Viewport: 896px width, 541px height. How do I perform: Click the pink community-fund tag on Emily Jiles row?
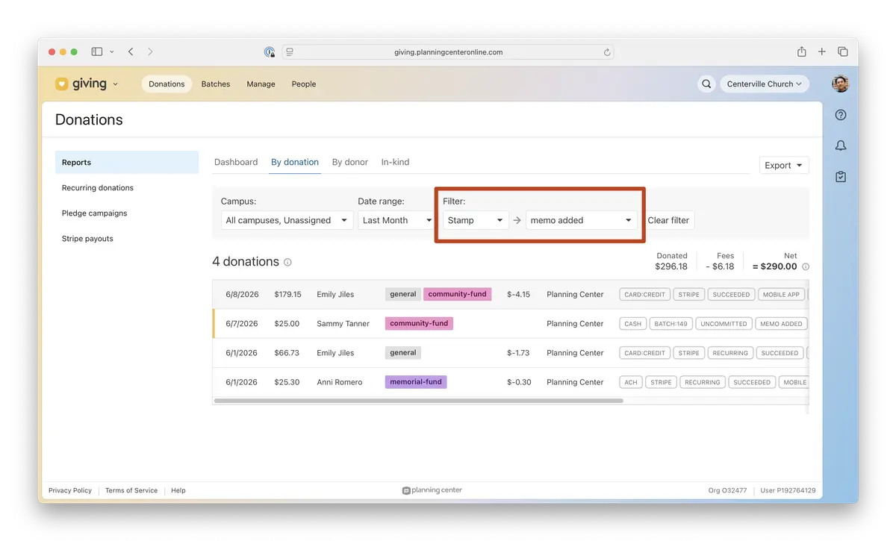(x=457, y=294)
